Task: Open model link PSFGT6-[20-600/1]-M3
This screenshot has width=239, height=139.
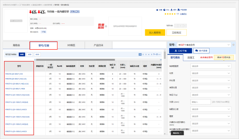Action: coord(14,74)
